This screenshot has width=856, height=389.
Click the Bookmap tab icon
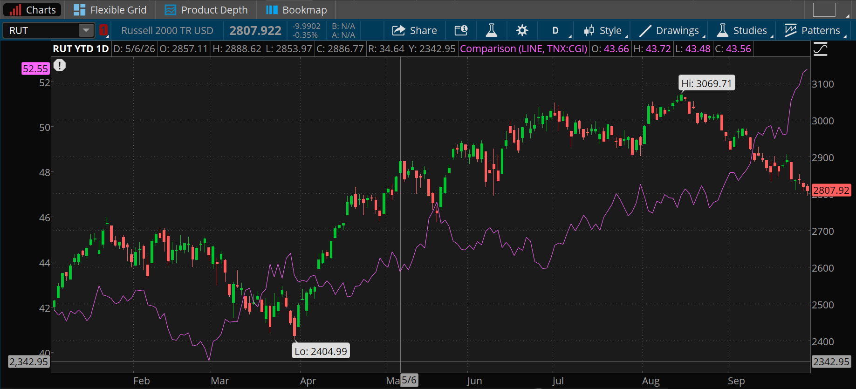click(x=272, y=10)
